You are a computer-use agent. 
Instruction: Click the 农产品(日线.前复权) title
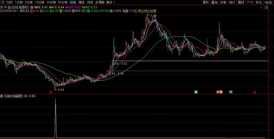[14, 7]
